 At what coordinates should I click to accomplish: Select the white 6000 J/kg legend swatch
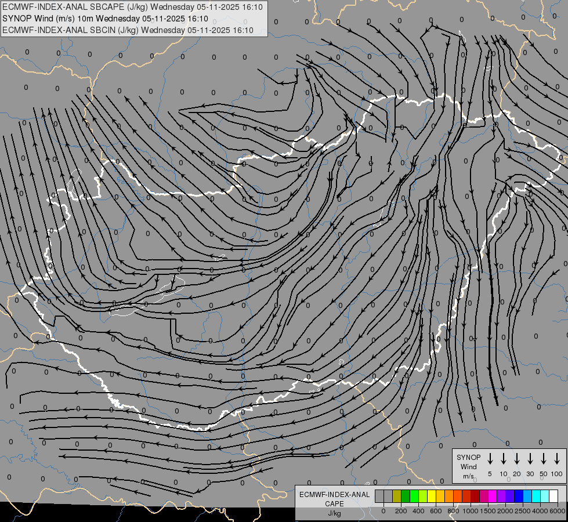[x=553, y=496]
